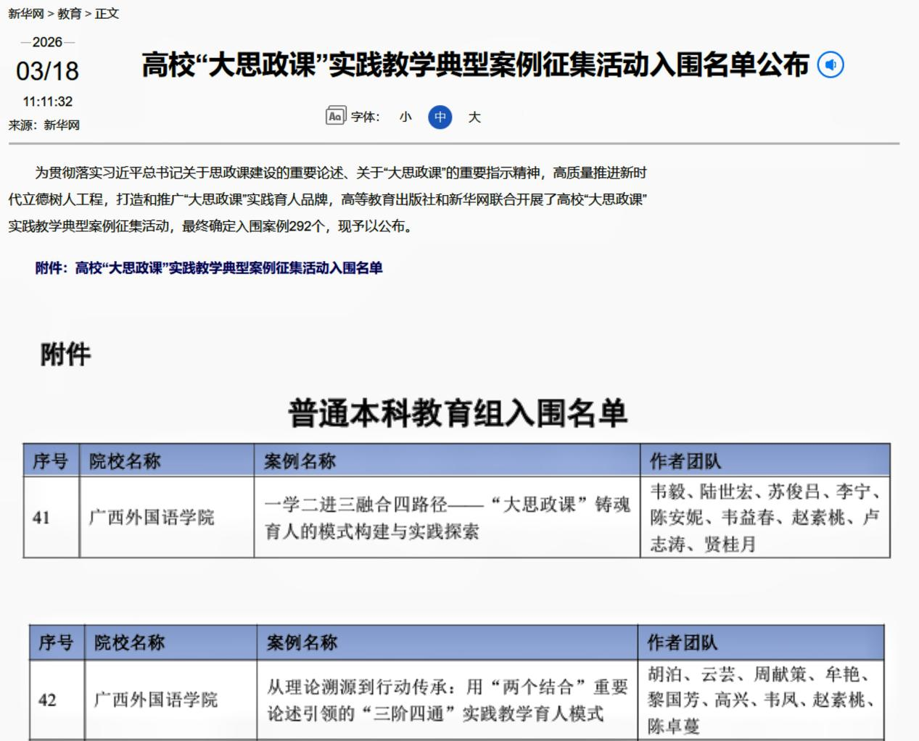Open the 教育 breadcrumb section
This screenshot has height=741, width=919.
pyautogui.click(x=70, y=14)
